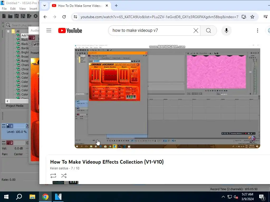Viewport: 270px width, 202px height.
Task: Open Chrome media control icon
Action: tap(266, 17)
